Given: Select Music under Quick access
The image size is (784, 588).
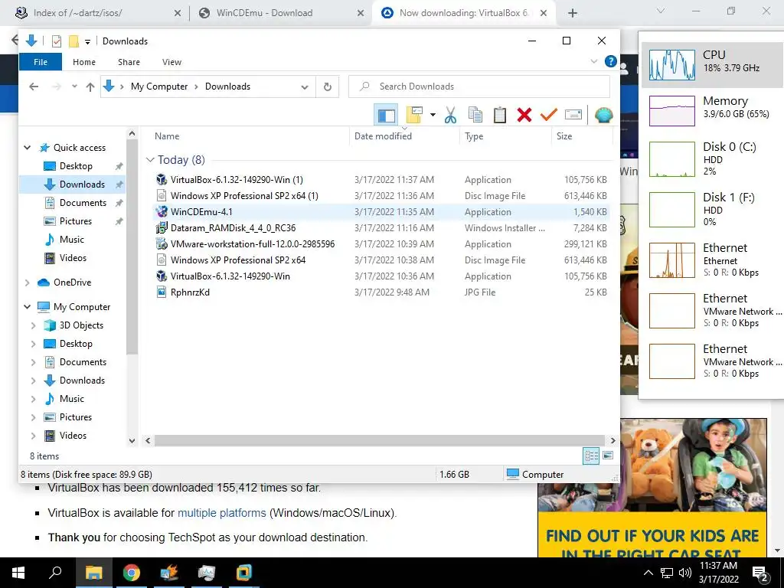Looking at the screenshot, I should coord(71,240).
